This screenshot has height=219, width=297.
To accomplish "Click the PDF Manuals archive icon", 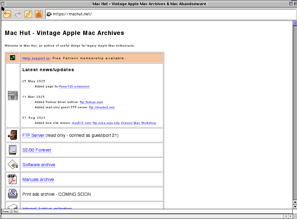I will tap(12, 179).
